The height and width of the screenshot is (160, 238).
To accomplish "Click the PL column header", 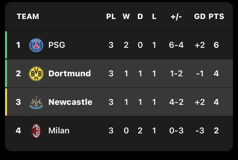I will 111,17.
